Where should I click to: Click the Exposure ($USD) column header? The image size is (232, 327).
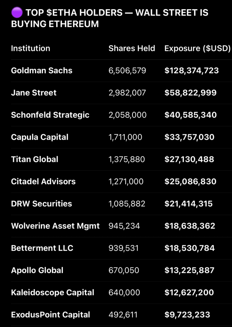click(197, 49)
